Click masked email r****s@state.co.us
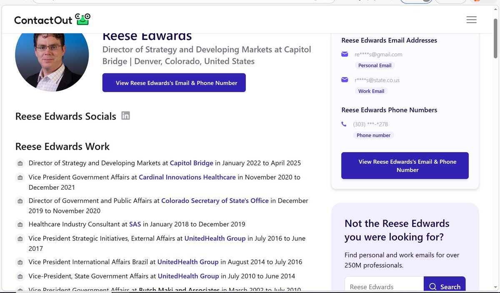Screen dimensions: 500x293 [x=377, y=80]
